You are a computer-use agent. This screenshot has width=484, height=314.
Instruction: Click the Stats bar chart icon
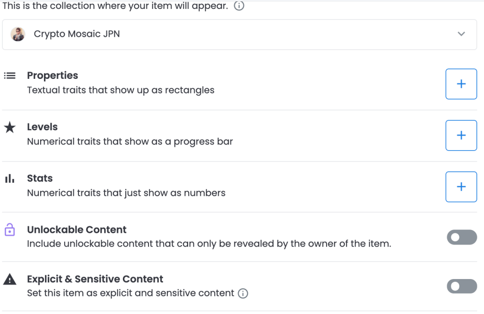(x=9, y=178)
